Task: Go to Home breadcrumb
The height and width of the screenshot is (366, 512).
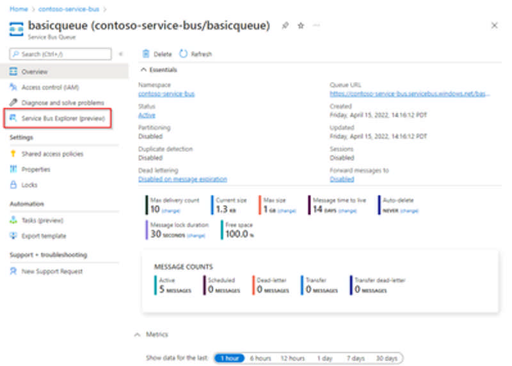Action: pos(19,9)
